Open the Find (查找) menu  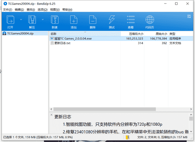31,9
